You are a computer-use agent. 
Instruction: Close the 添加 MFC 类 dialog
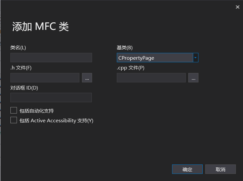[237, 7]
